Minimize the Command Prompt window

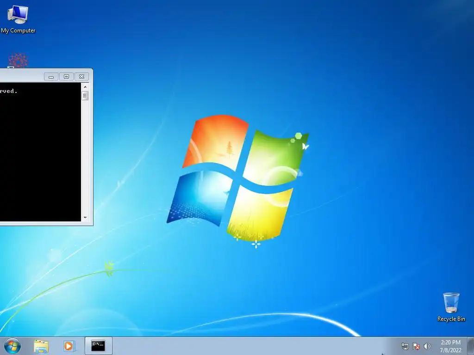pyautogui.click(x=51, y=77)
